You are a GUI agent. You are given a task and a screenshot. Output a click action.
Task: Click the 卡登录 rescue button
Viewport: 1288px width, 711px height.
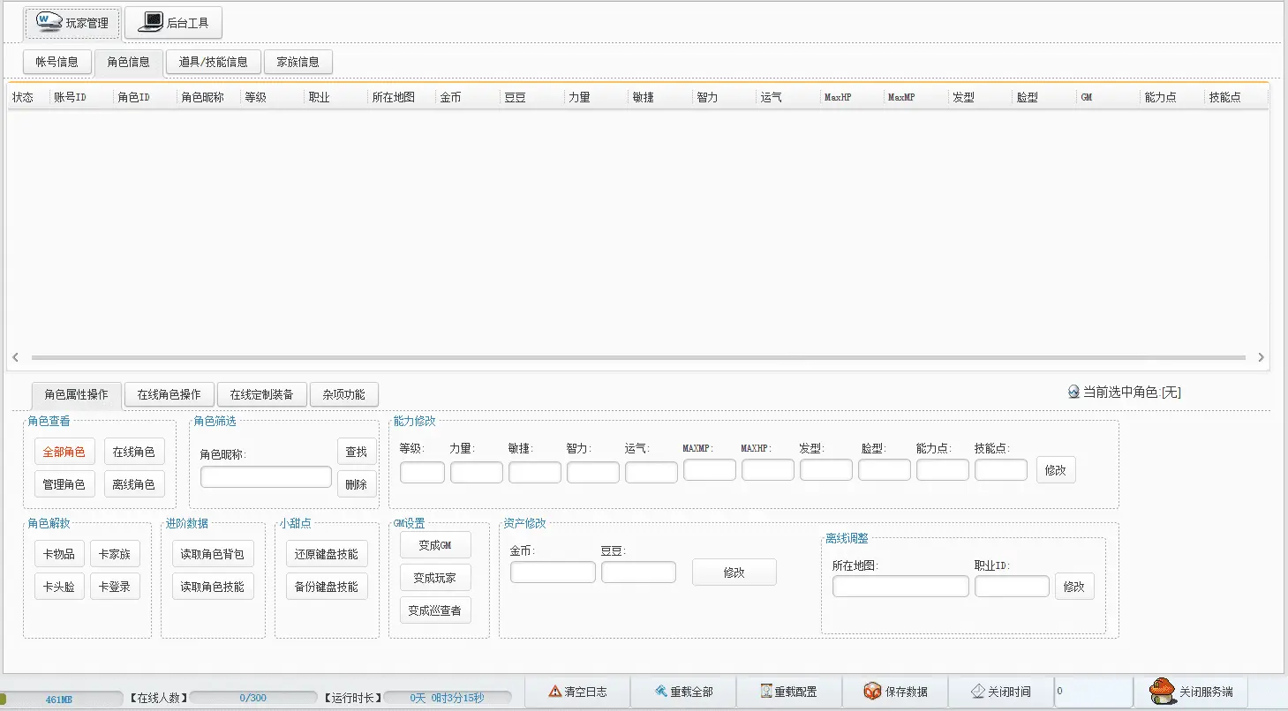[x=115, y=587]
